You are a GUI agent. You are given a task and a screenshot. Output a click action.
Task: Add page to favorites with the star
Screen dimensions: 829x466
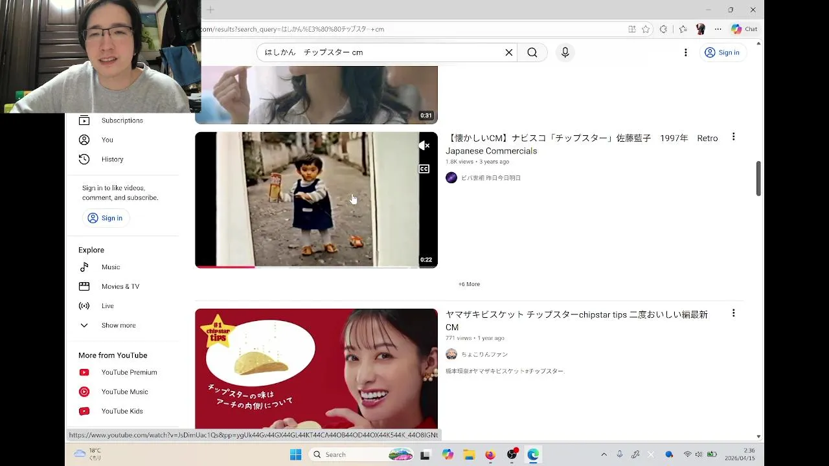click(646, 29)
